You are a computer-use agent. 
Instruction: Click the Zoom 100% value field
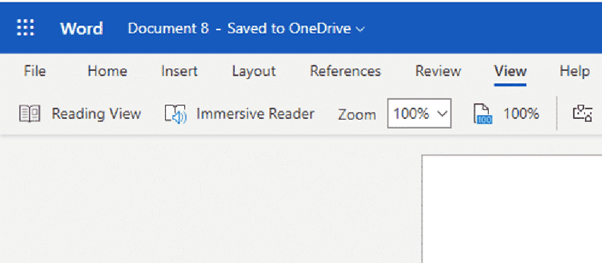(x=411, y=114)
